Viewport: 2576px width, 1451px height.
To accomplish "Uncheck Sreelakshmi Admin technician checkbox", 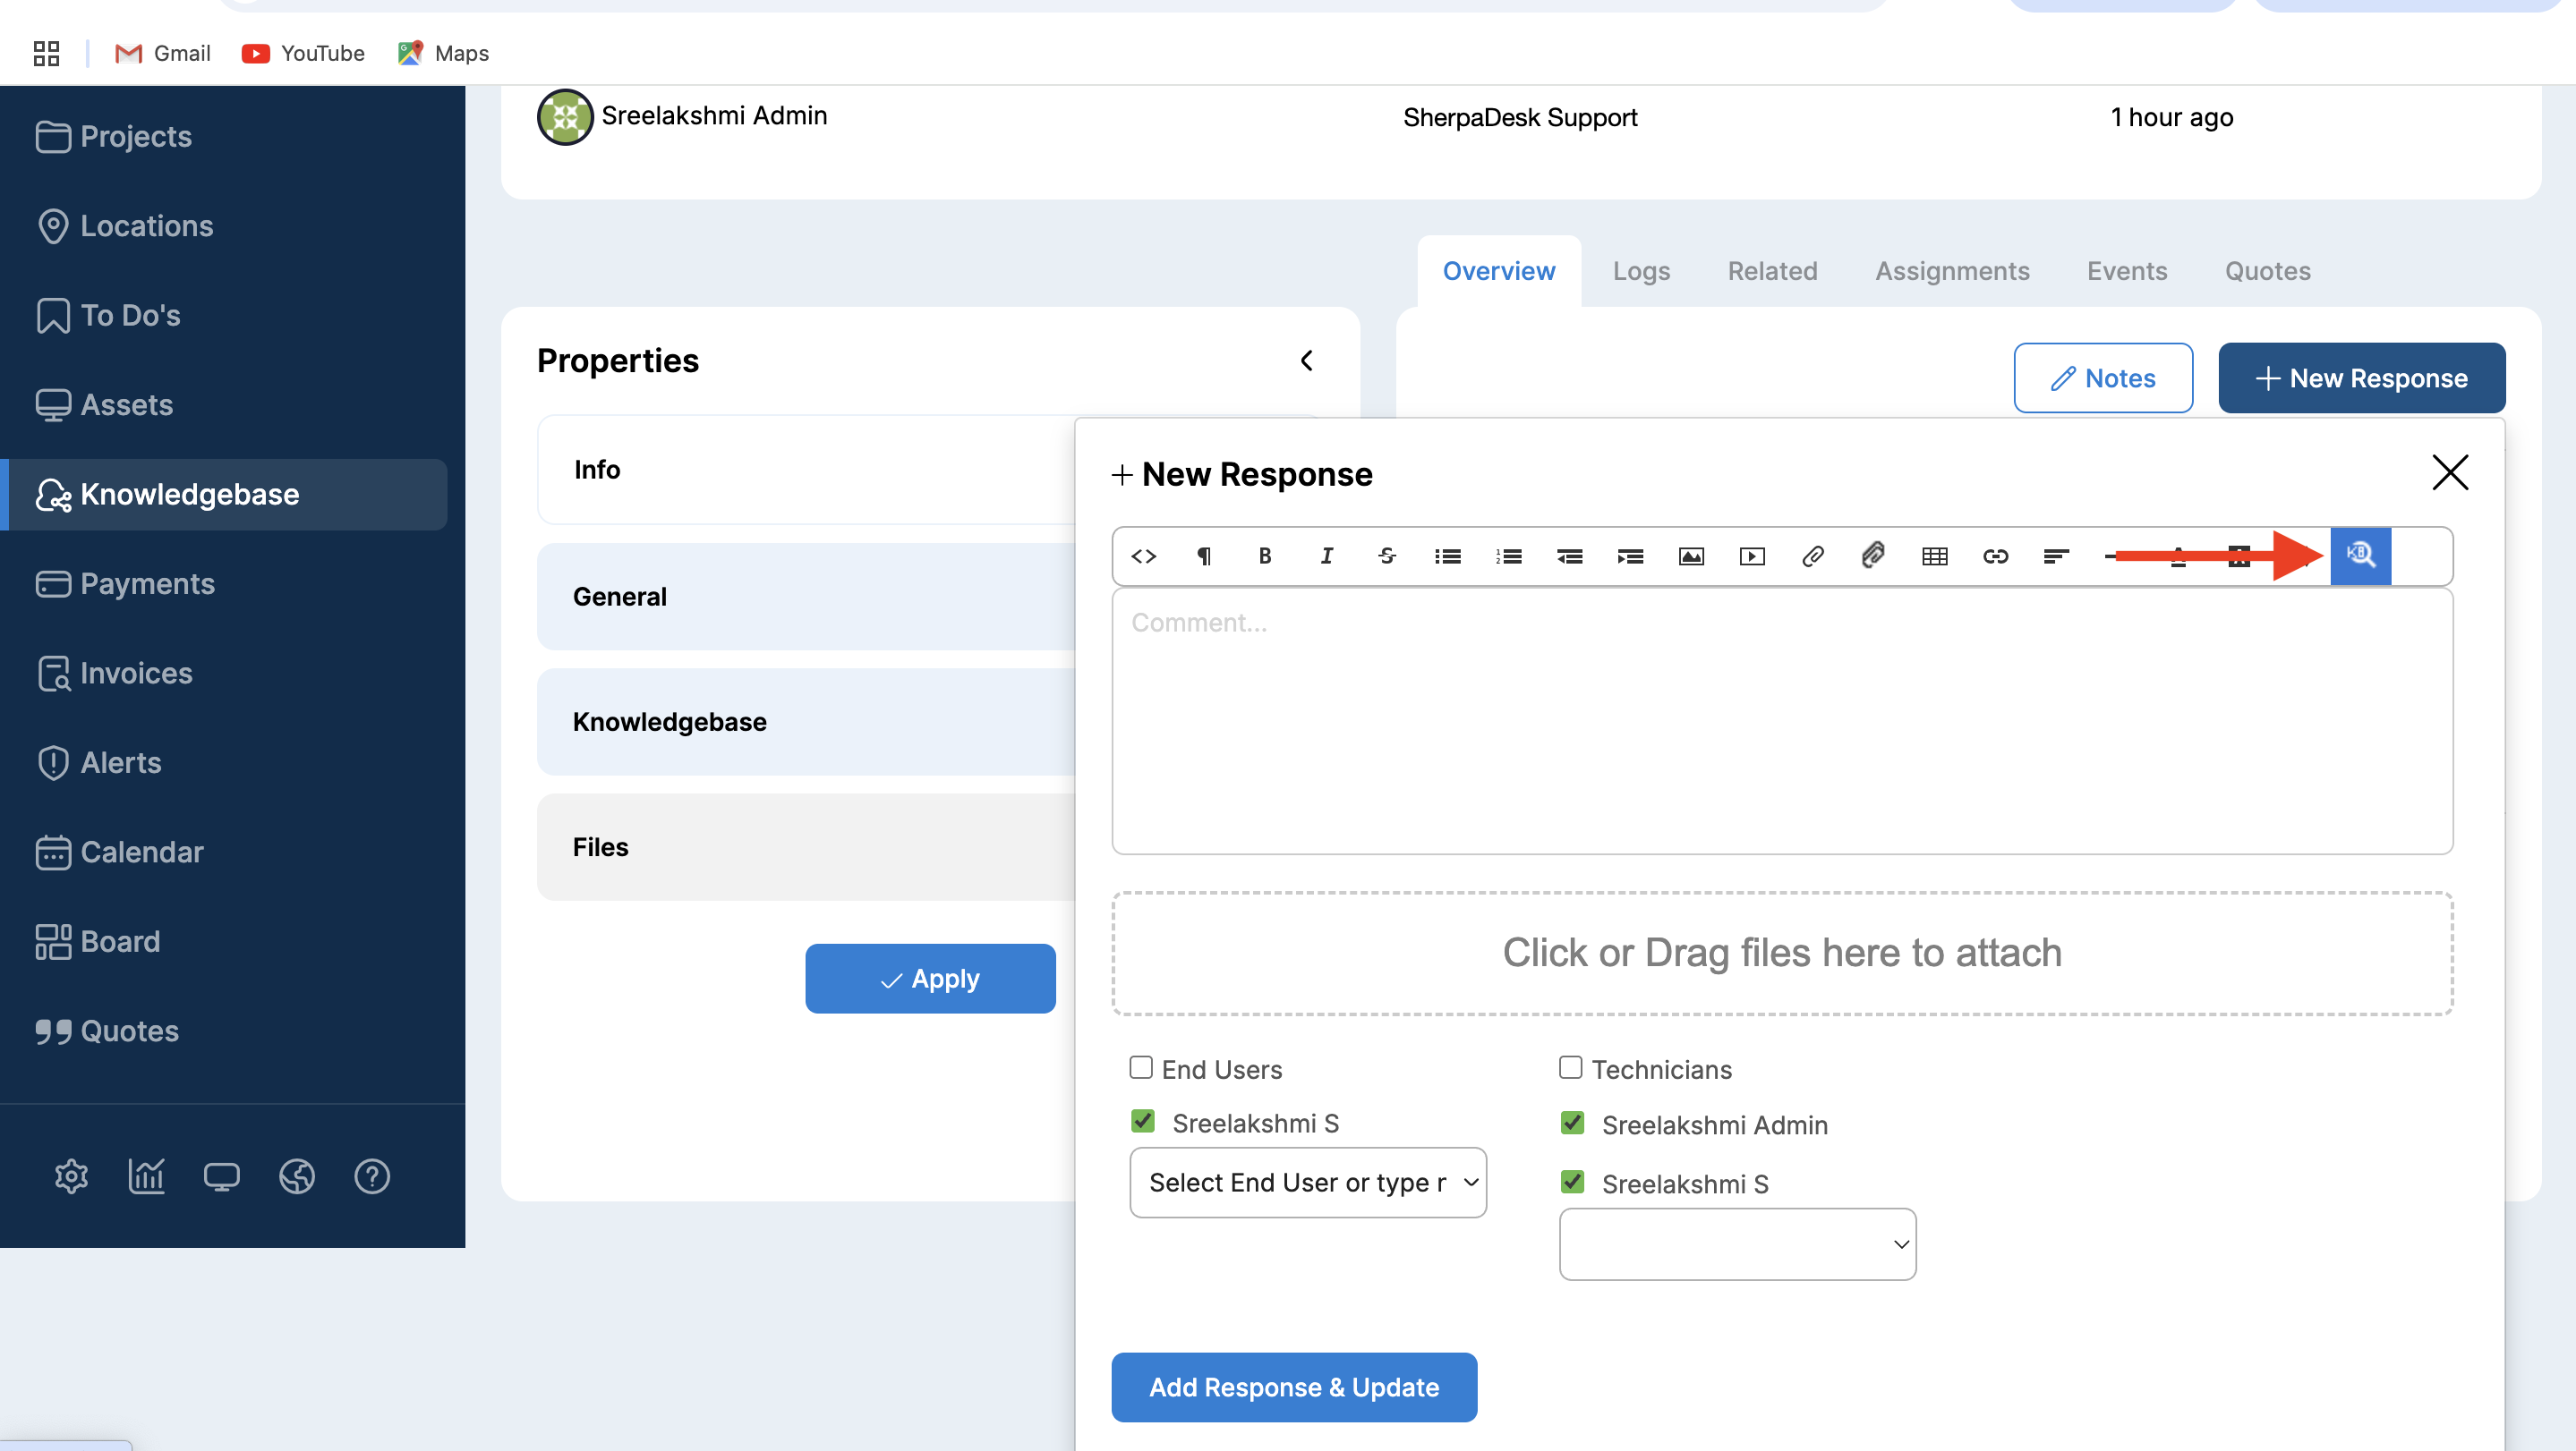I will [x=1573, y=1124].
